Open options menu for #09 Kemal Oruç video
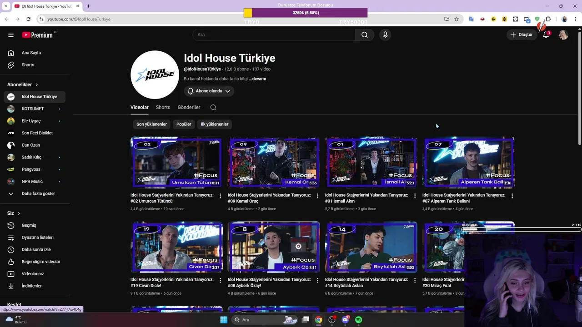This screenshot has height=327, width=582. tap(318, 196)
